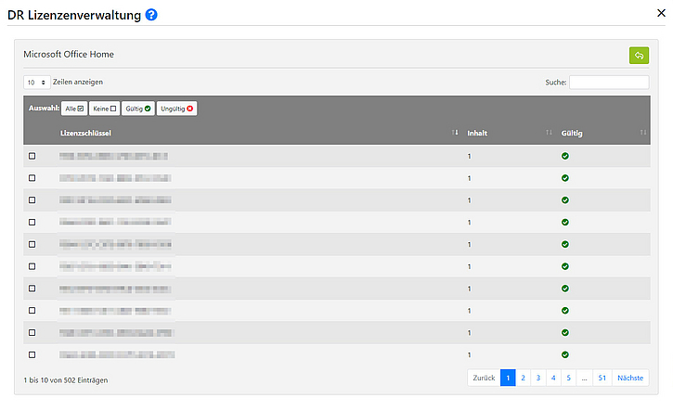
Task: Go to next page with Nächste
Action: [630, 378]
